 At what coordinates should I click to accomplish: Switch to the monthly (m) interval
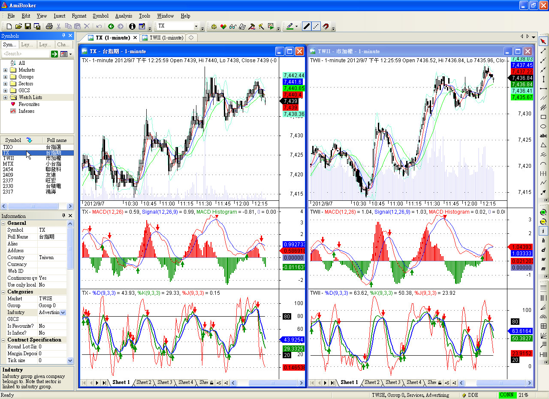coord(543,269)
